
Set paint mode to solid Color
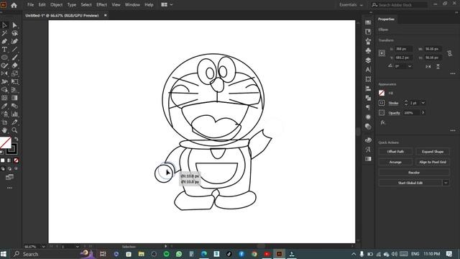pyautogui.click(x=3, y=160)
